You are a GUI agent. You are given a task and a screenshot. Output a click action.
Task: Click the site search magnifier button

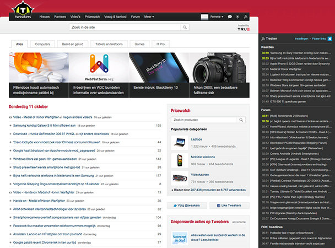click(185, 28)
